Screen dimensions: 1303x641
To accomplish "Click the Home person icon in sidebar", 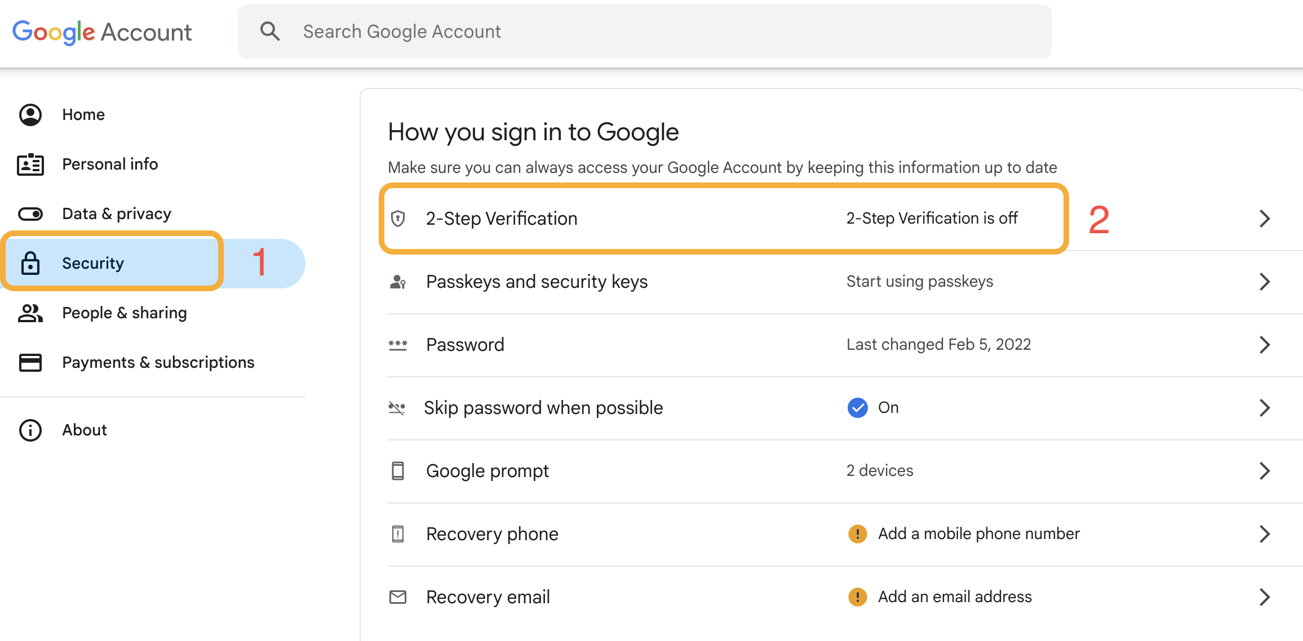I will coord(30,115).
